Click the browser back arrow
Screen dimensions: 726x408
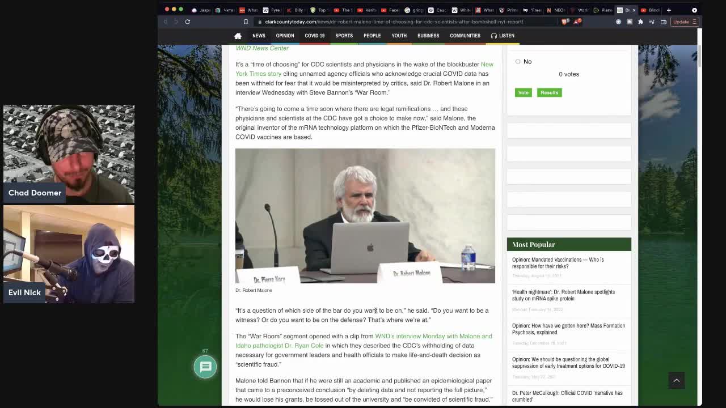pos(166,22)
